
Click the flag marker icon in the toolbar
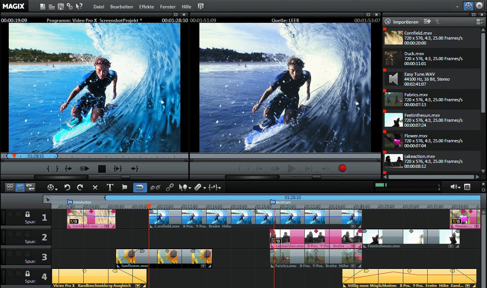[x=126, y=187]
